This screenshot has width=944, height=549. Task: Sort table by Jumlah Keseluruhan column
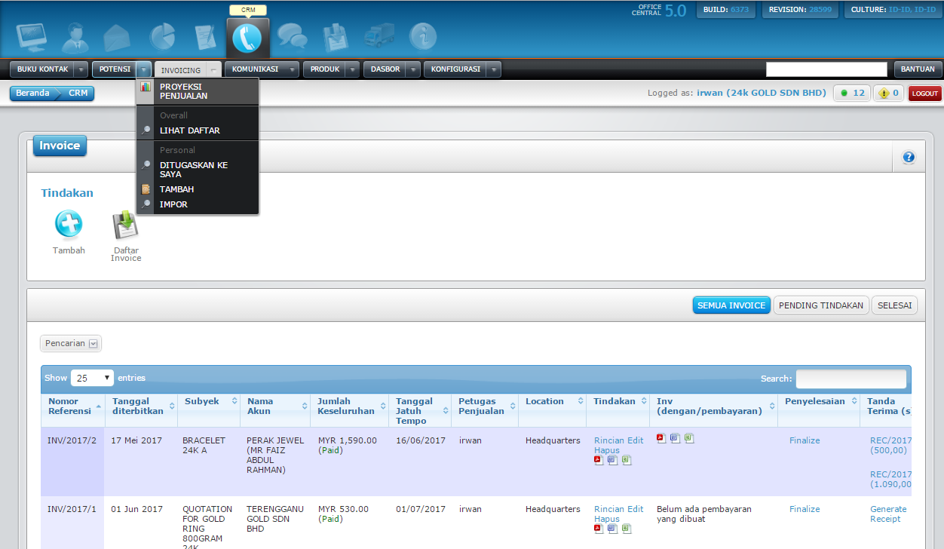click(x=349, y=411)
